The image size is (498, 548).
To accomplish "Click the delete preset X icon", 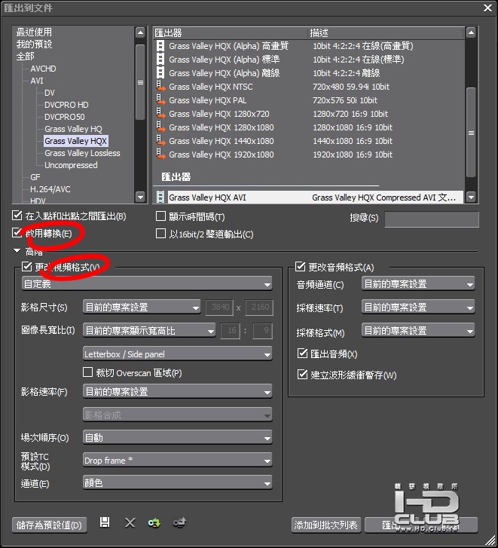I will coord(130,522).
